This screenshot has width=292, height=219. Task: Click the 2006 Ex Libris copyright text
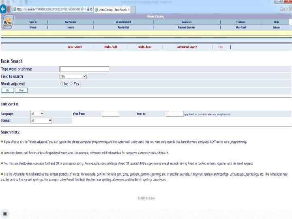pyautogui.click(x=146, y=198)
